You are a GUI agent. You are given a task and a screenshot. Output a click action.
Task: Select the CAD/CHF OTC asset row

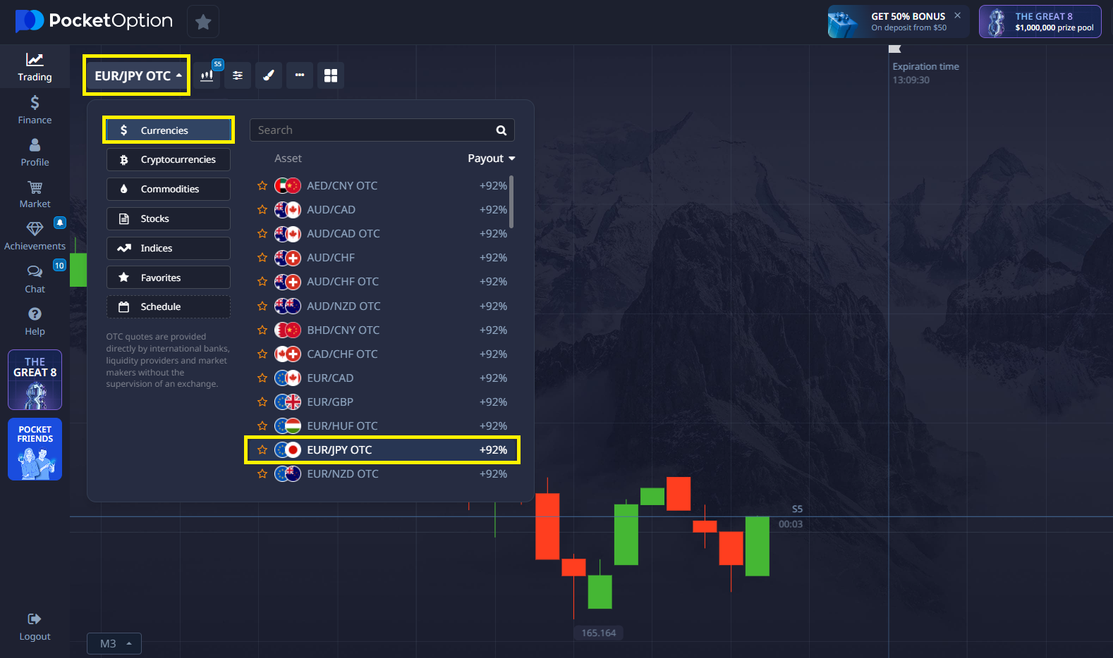click(381, 354)
